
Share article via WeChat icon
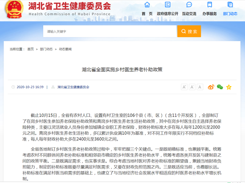pos(220,87)
